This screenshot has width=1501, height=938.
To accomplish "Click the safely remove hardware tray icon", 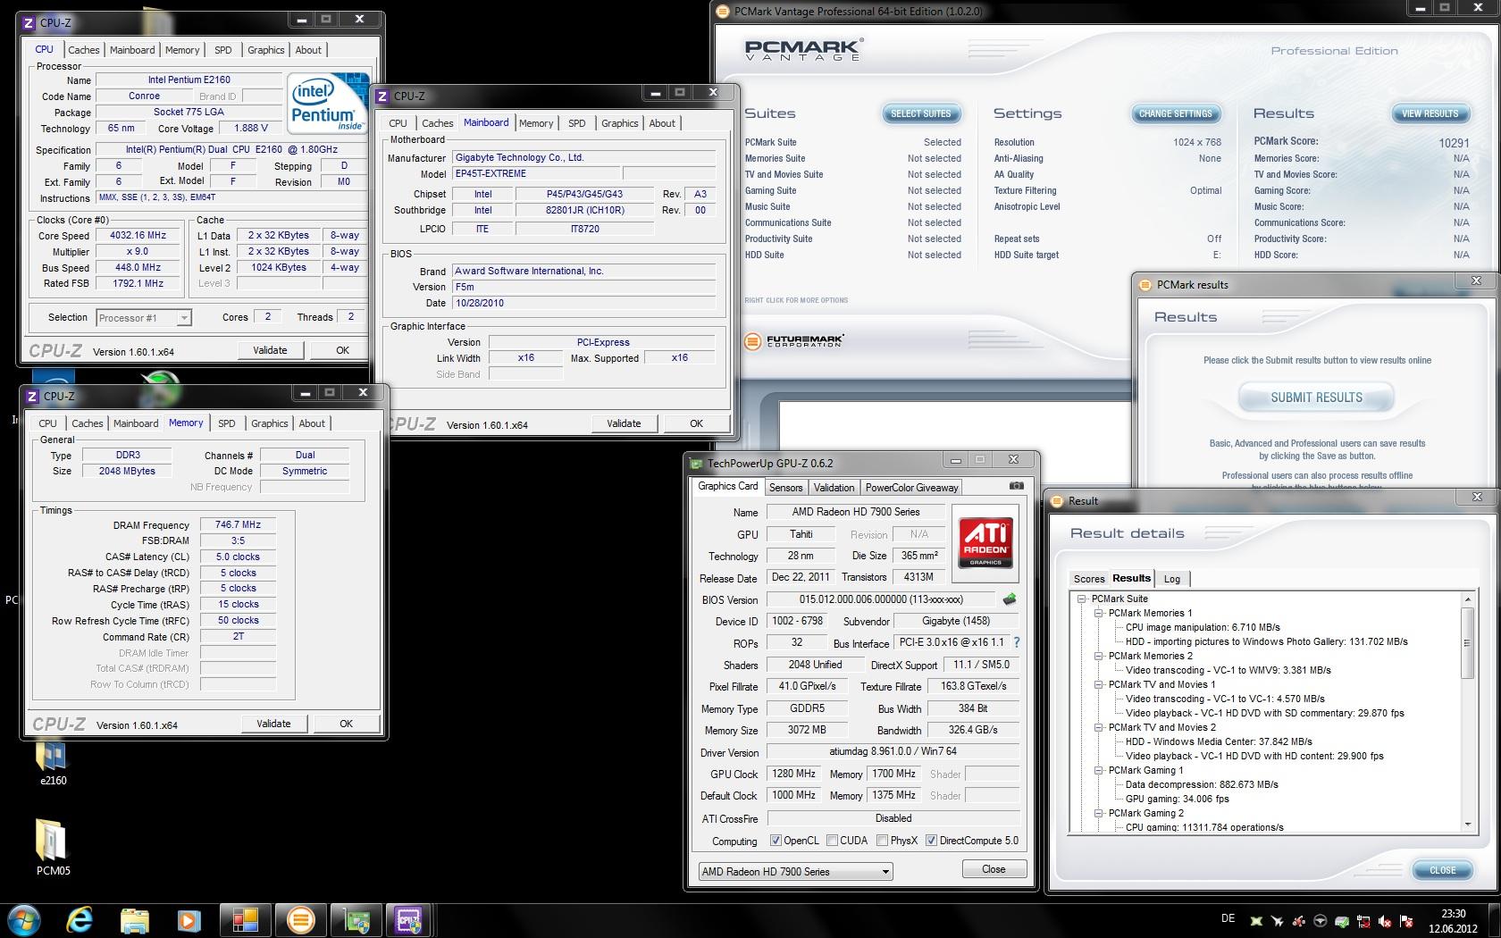I will 1342,921.
